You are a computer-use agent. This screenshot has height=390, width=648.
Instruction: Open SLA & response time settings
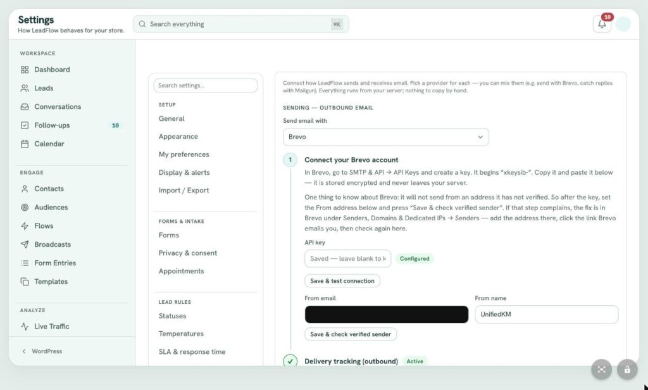(192, 351)
